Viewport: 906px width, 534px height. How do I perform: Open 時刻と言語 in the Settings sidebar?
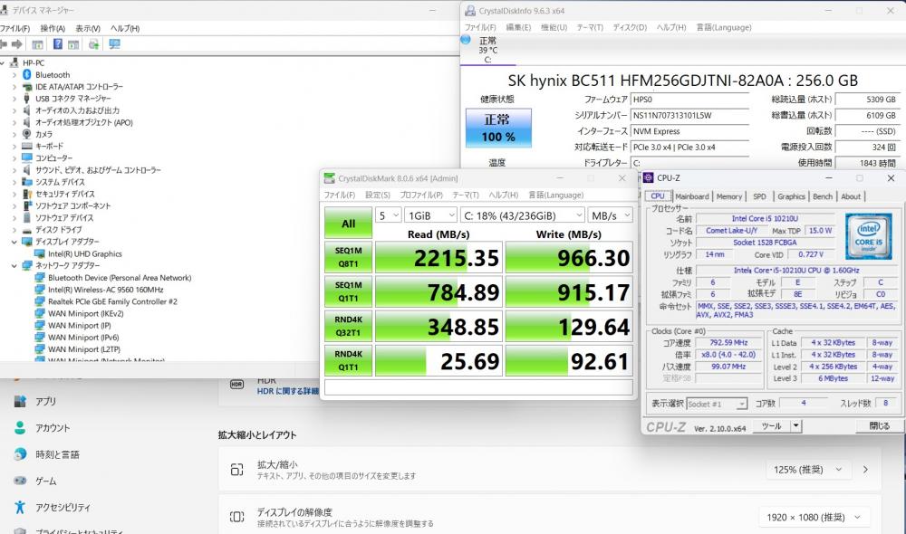tap(57, 454)
